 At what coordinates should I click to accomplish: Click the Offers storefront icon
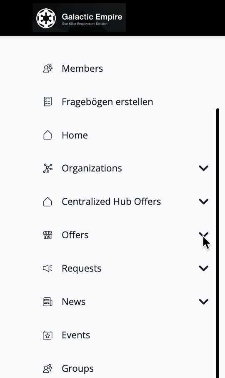click(47, 235)
